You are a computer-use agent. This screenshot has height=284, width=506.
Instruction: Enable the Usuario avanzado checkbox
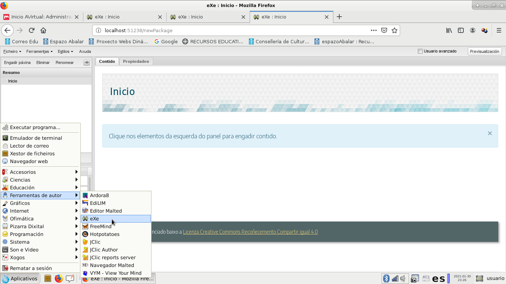[420, 51]
